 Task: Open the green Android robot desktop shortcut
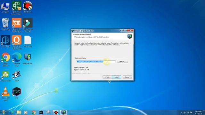[x=5, y=76]
